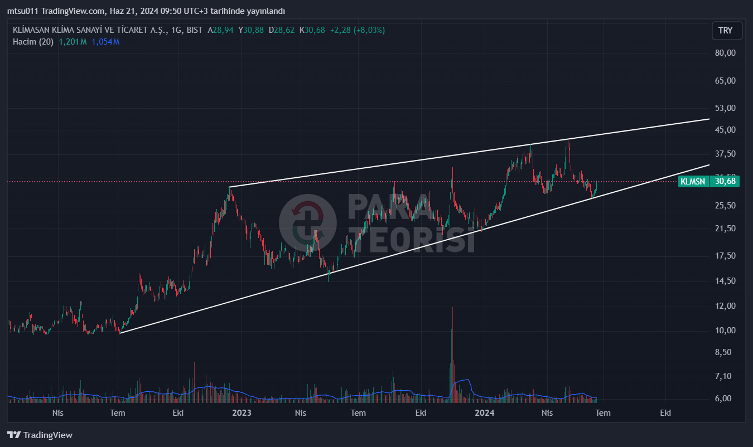
Task: Click the 45,00 price axis label
Action: pyautogui.click(x=725, y=130)
